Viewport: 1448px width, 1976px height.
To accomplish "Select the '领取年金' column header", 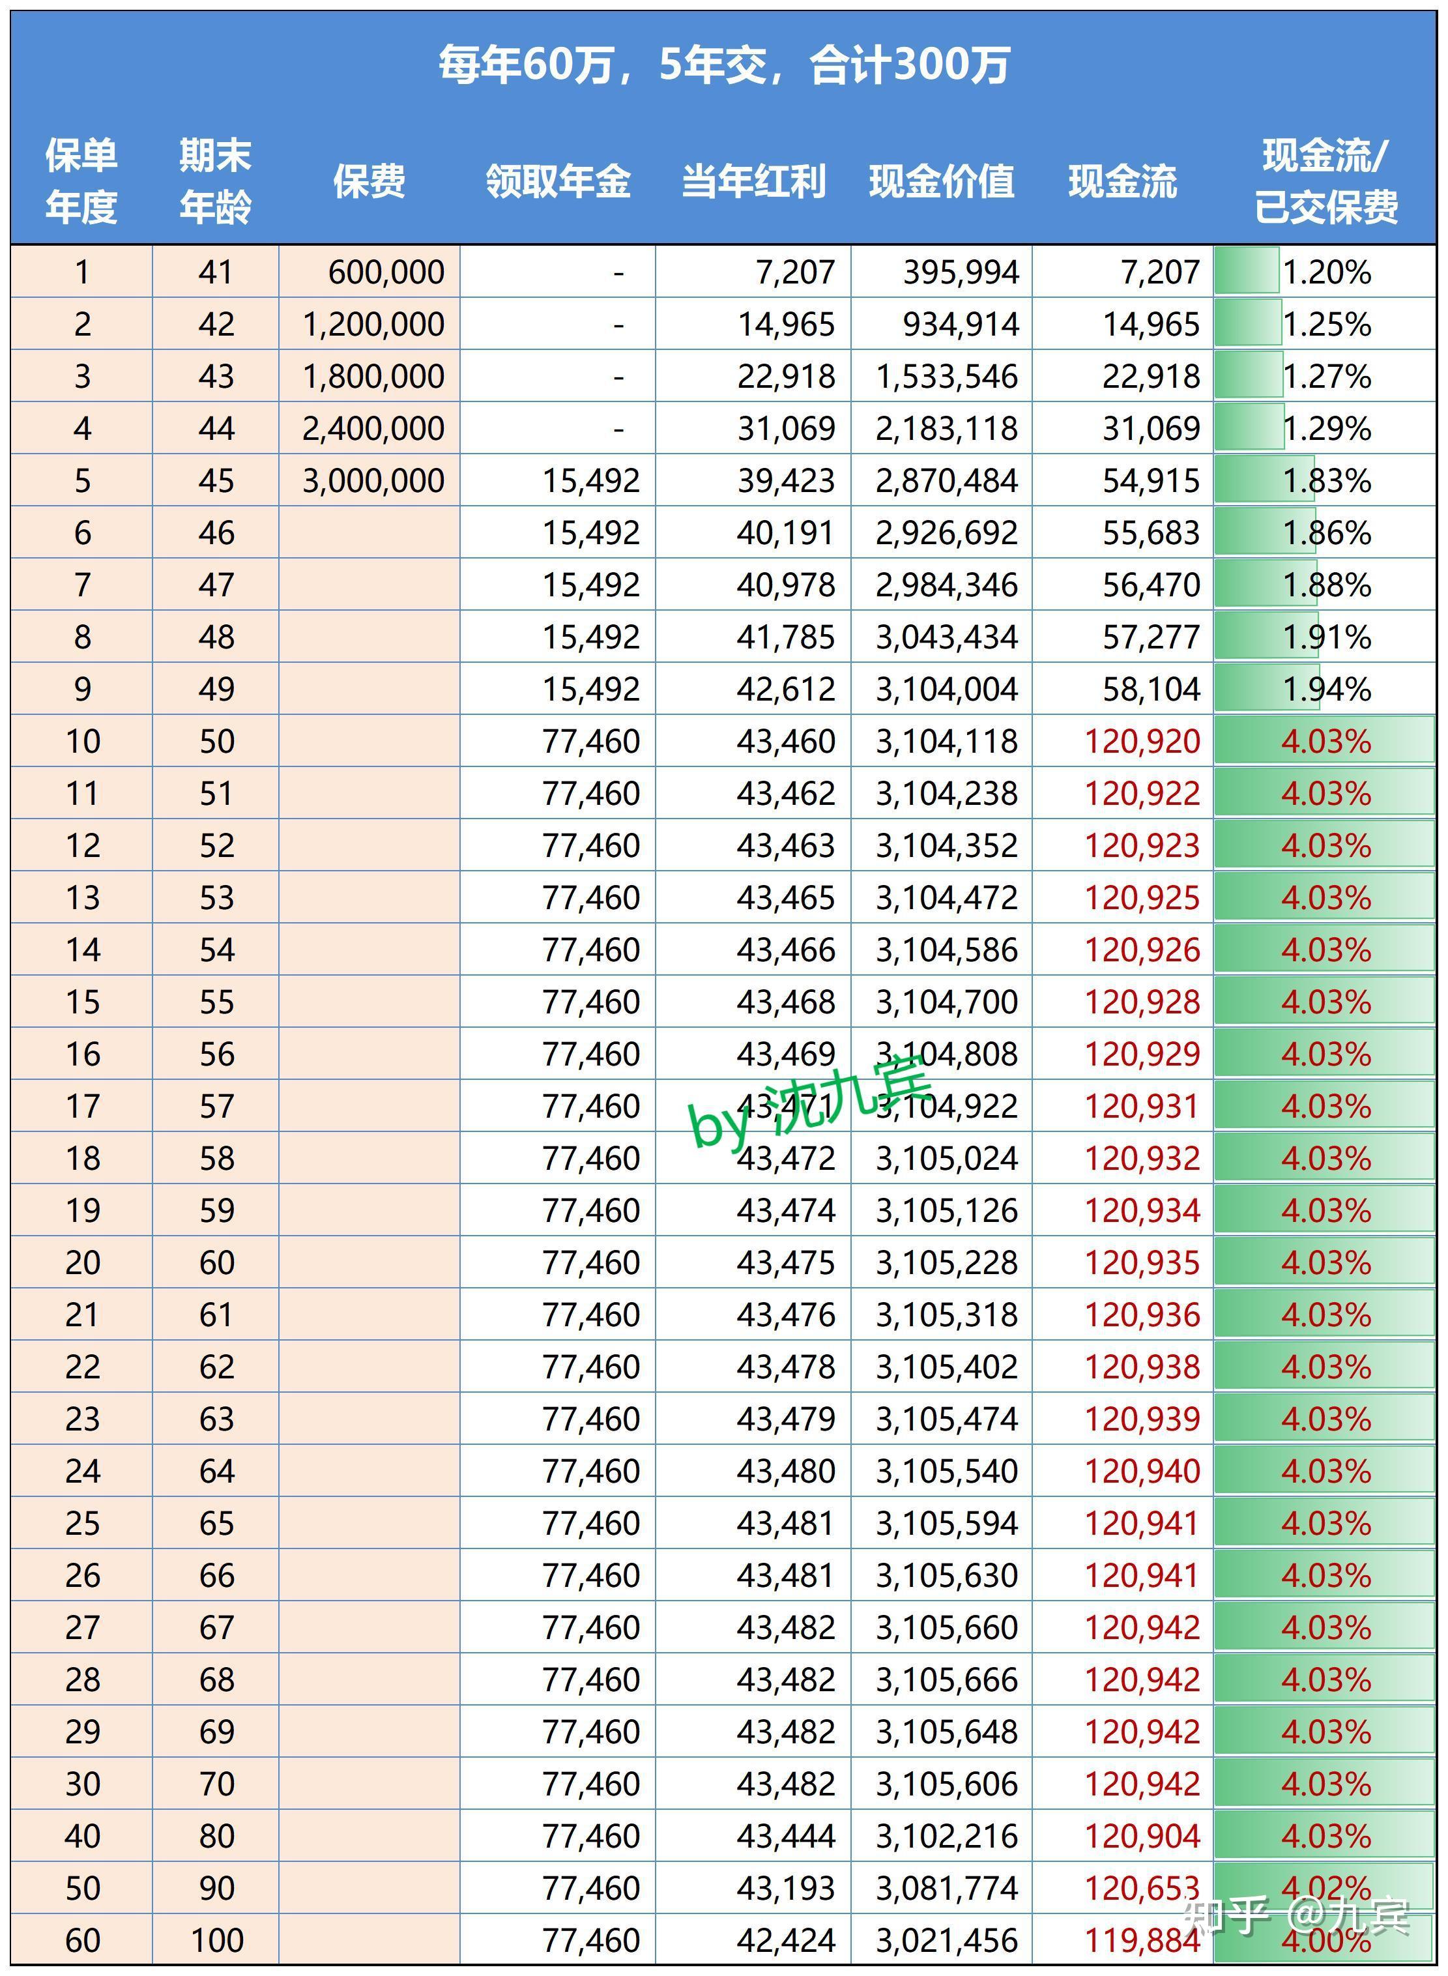I will (558, 181).
